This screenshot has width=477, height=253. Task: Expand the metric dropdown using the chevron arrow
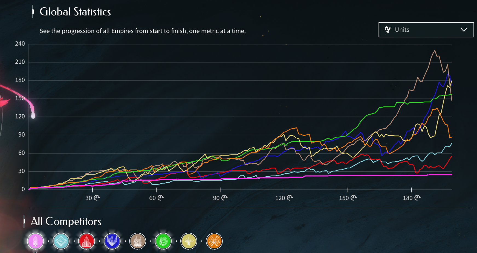pos(464,30)
